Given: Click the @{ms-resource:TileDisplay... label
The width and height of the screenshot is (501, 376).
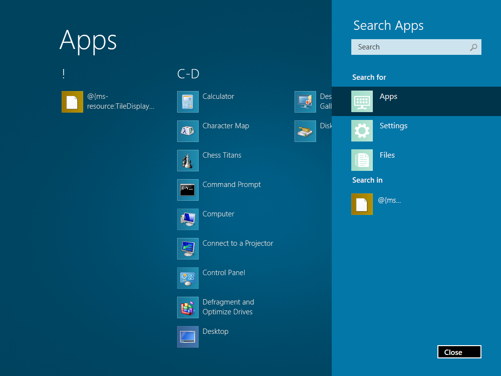Looking at the screenshot, I should [120, 101].
